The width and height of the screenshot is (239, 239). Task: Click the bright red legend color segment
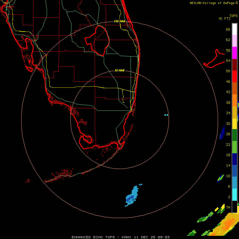point(234,76)
